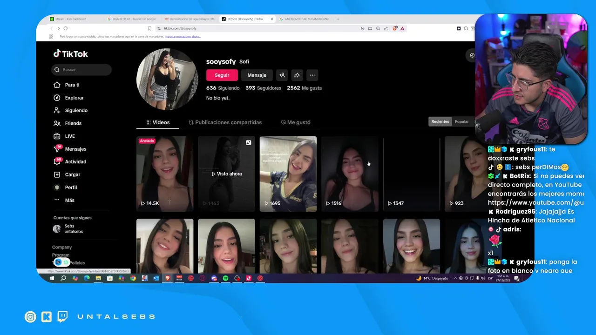The image size is (596, 335).
Task: Select the Popular sort option
Action: (461, 121)
